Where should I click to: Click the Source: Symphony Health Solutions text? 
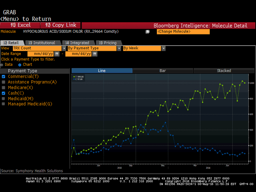click(x=32, y=171)
